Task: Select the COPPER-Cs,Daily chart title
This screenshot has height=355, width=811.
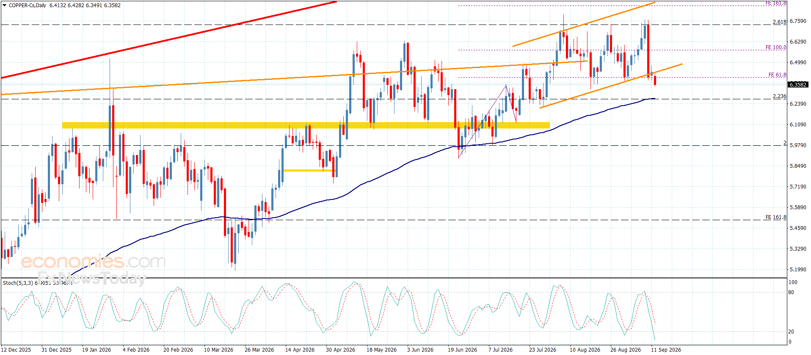Action: pyautogui.click(x=28, y=5)
